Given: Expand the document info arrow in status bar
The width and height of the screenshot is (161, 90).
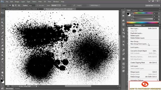Looking at the screenshot, I should tap(36, 86).
